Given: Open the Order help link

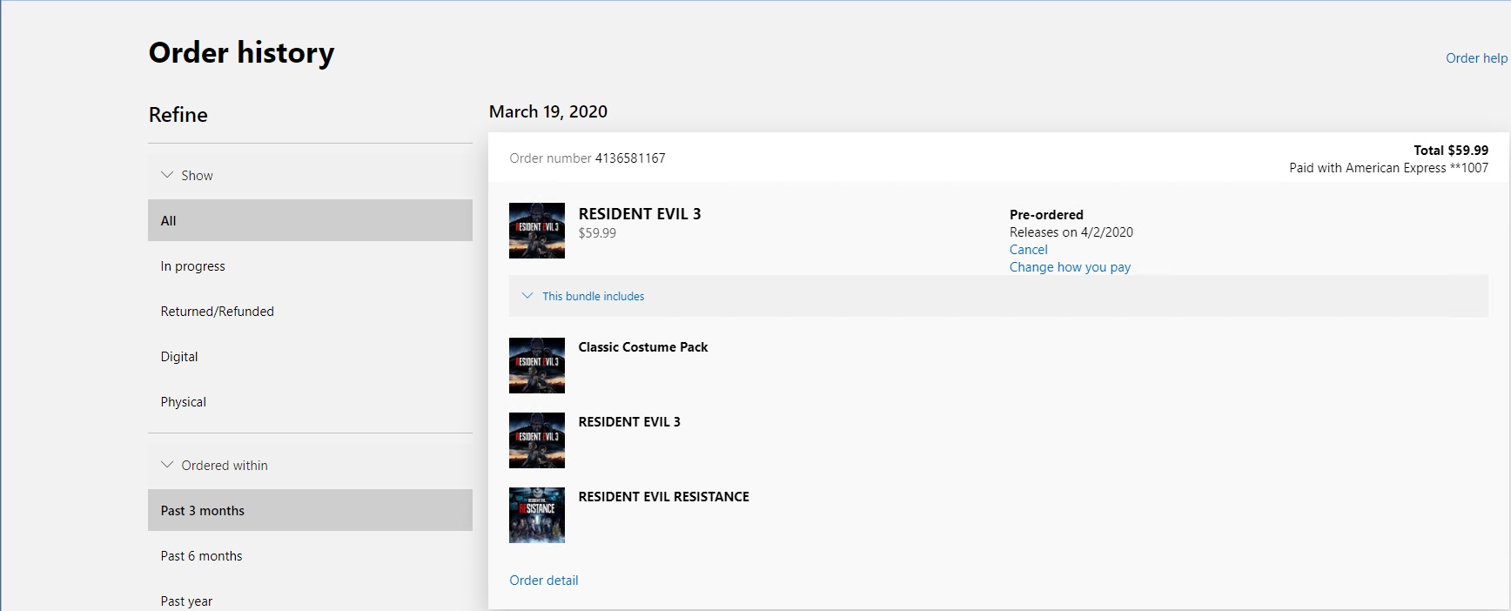Looking at the screenshot, I should [1476, 58].
